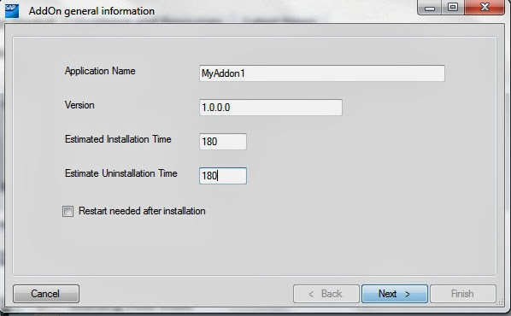
Task: Click the Version label text
Action: coord(79,105)
